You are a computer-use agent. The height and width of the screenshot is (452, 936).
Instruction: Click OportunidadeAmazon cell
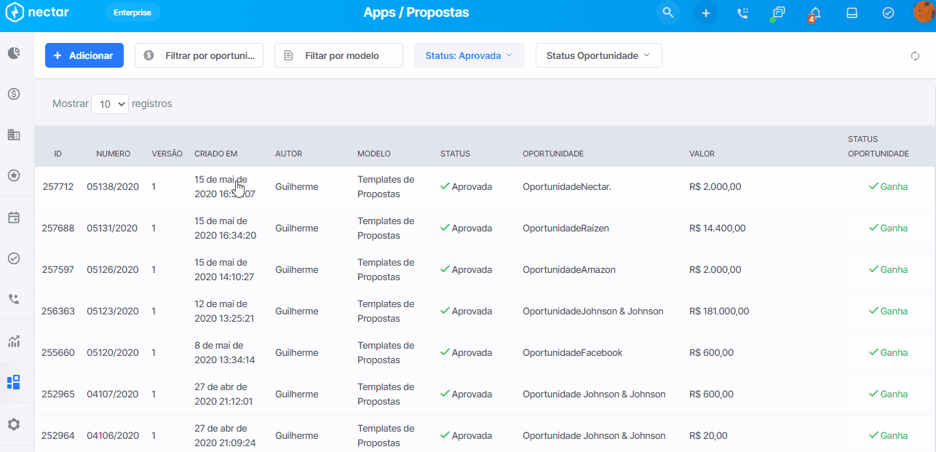tap(569, 270)
